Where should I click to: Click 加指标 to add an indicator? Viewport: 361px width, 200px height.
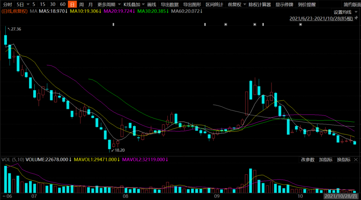[x=326, y=160]
